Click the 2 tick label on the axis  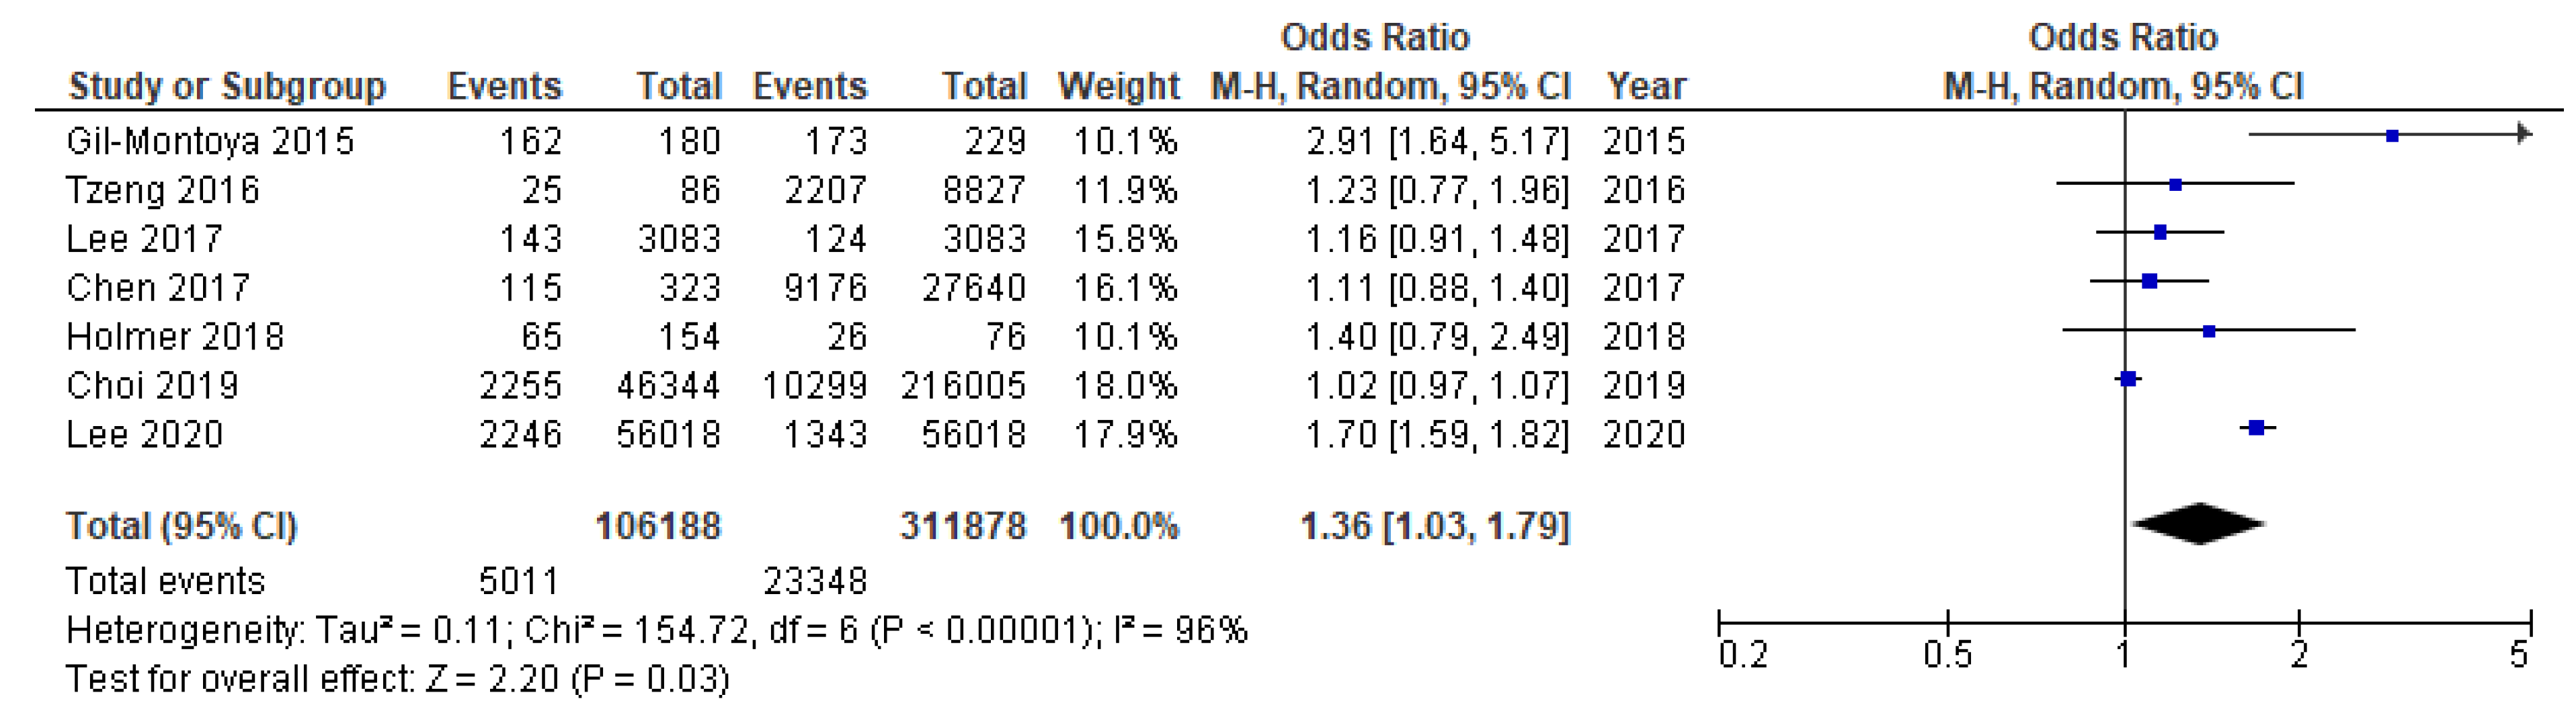point(2299,656)
